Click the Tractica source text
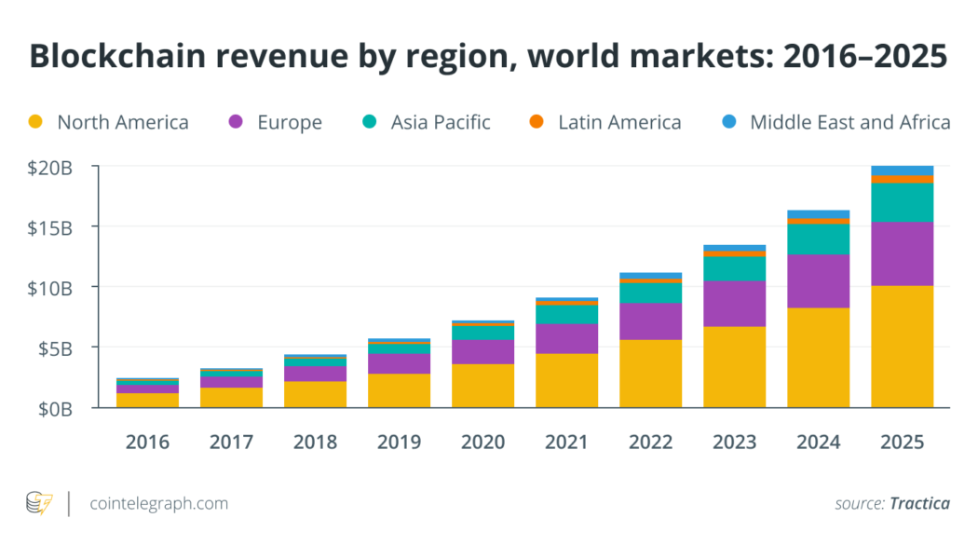978x559 pixels. 919,504
